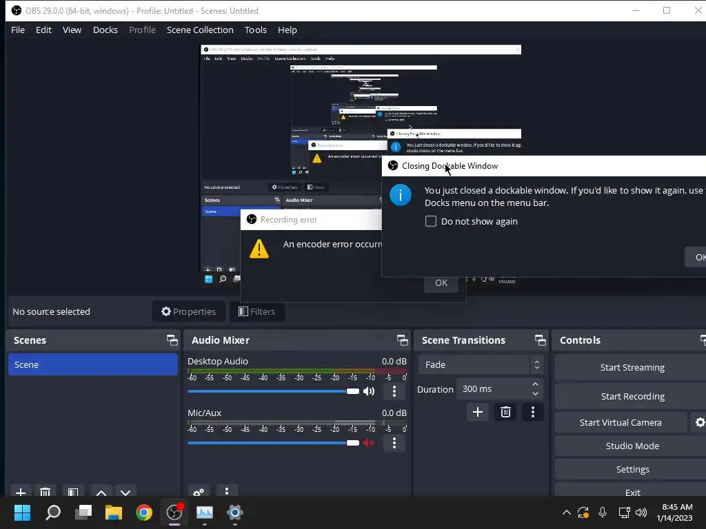
Task: Open the Fade transition dropdown
Action: click(481, 364)
